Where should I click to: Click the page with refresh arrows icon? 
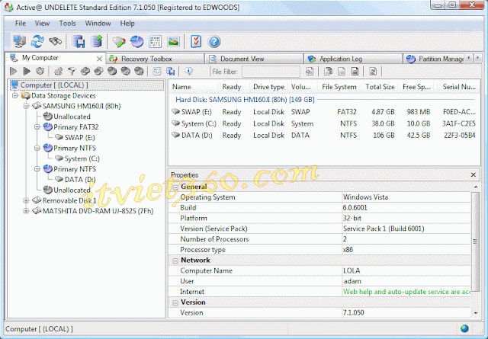coord(373,72)
